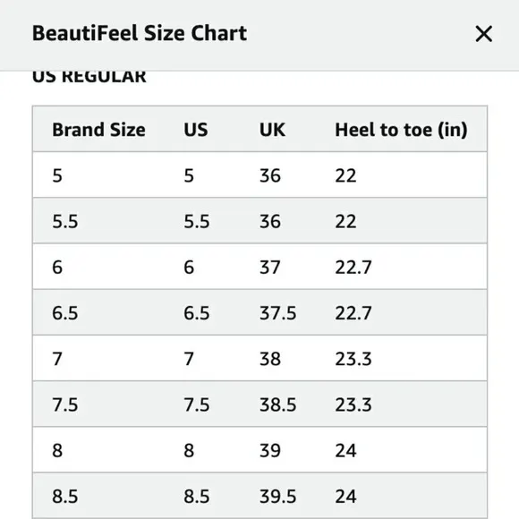Click UK size 38.5 cell
519x519 pixels.
click(278, 404)
